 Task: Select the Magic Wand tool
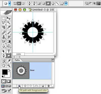9,23
